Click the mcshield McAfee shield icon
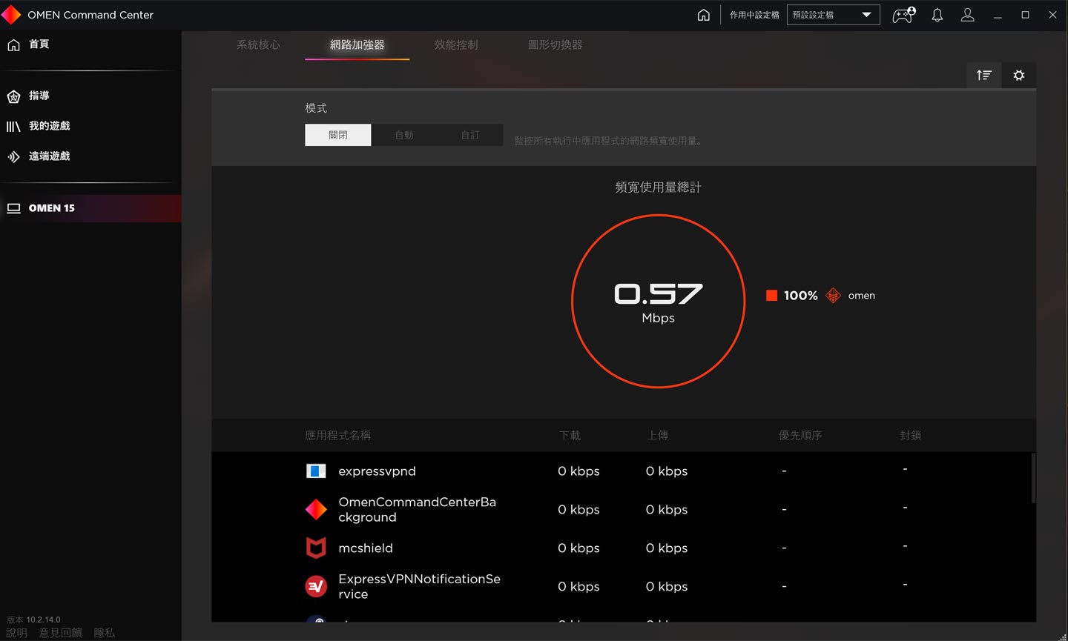The image size is (1068, 641). [316, 548]
